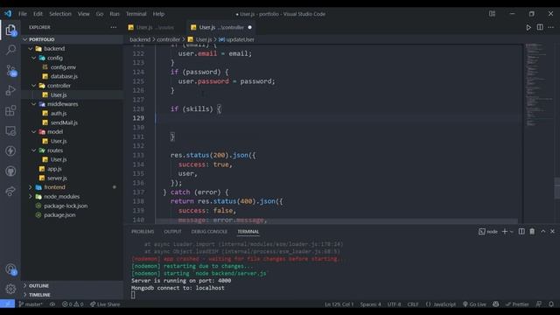The height and width of the screenshot is (315, 560).
Task: Click the errors and warnings count
Action: tap(73, 304)
